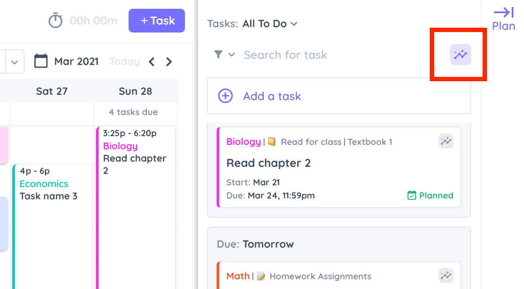The width and height of the screenshot is (524, 289).
Task: Auto-plan the Math Homework Assignments task
Action: (446, 276)
